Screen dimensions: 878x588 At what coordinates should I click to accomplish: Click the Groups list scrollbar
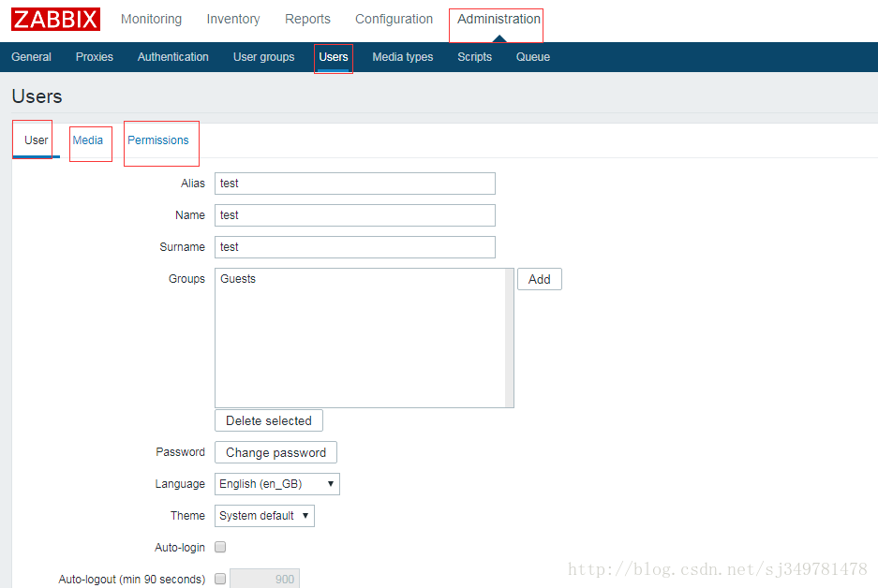(x=509, y=338)
